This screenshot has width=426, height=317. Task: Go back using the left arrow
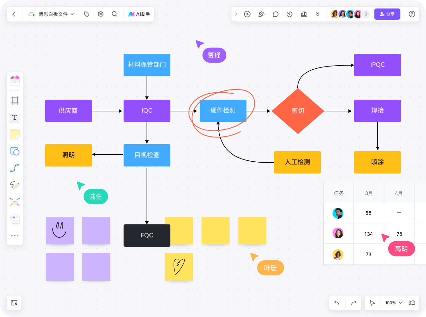click(x=14, y=14)
